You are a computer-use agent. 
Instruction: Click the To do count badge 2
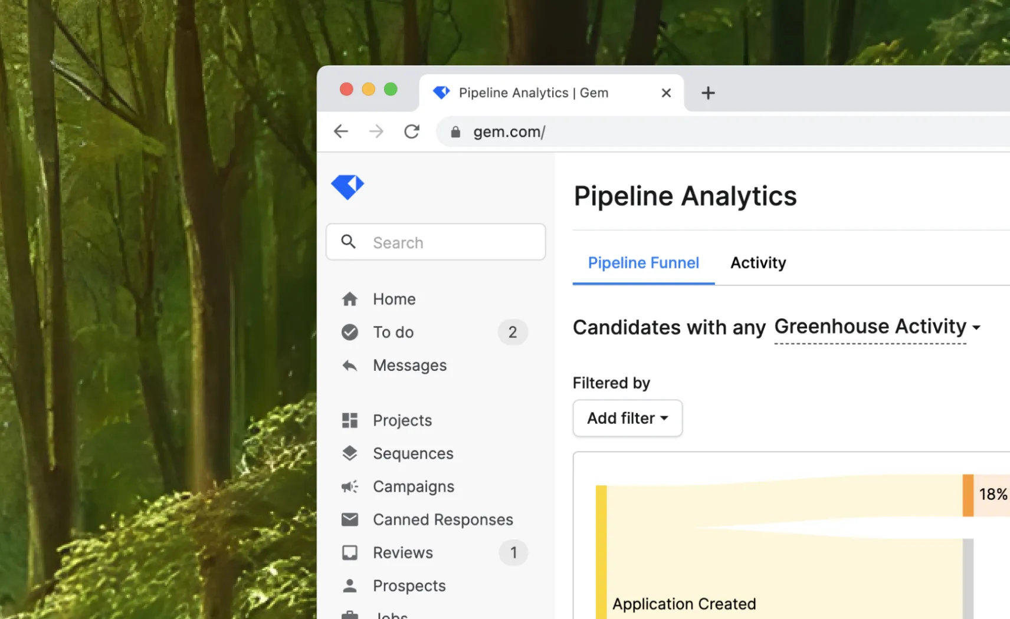click(513, 332)
